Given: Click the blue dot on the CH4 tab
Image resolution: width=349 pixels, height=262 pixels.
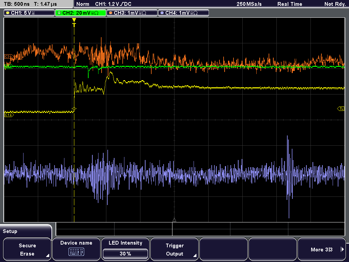Looking at the screenshot, I should tap(162, 13).
